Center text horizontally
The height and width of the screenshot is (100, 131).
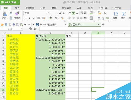coord(74,18)
